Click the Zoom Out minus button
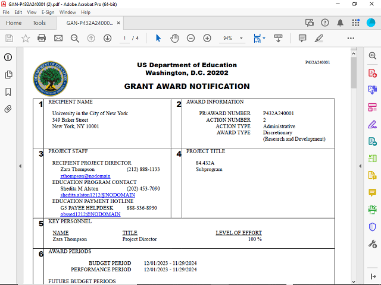This screenshot has width=381, height=285. pyautogui.click(x=190, y=38)
